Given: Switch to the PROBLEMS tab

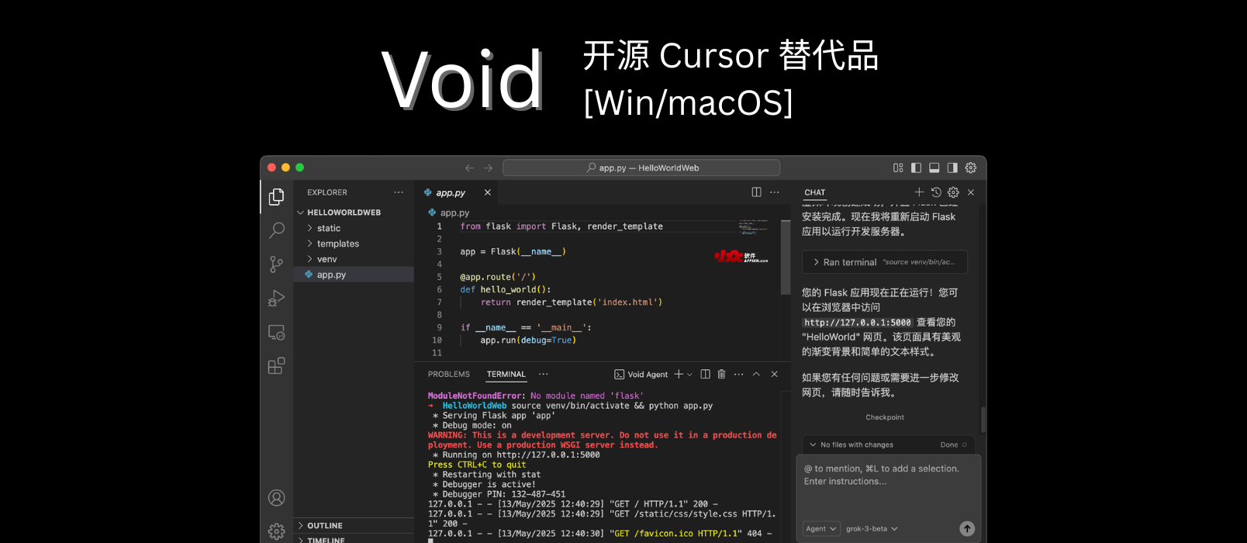Looking at the screenshot, I should coord(448,374).
